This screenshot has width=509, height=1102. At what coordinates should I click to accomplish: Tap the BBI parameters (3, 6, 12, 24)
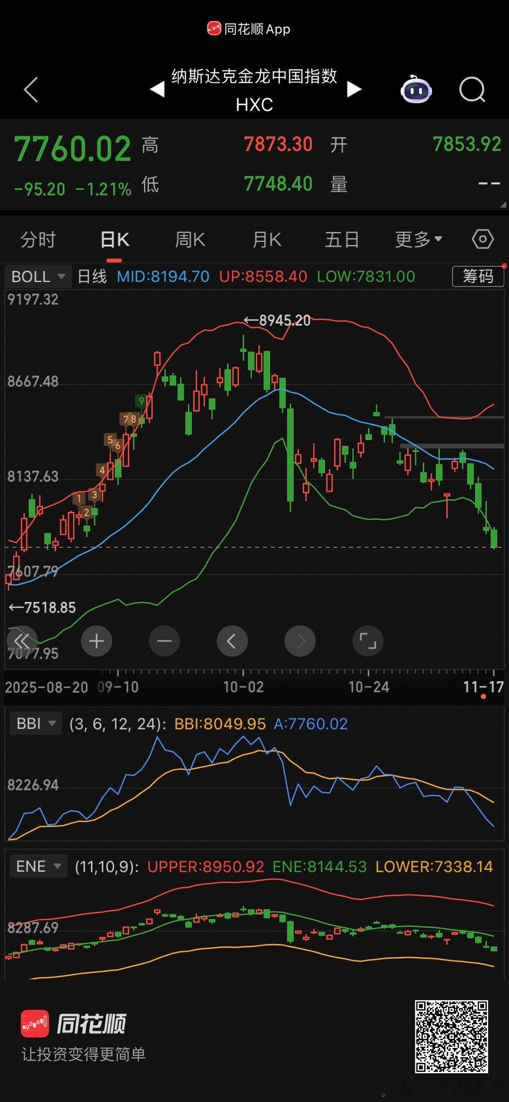[118, 724]
